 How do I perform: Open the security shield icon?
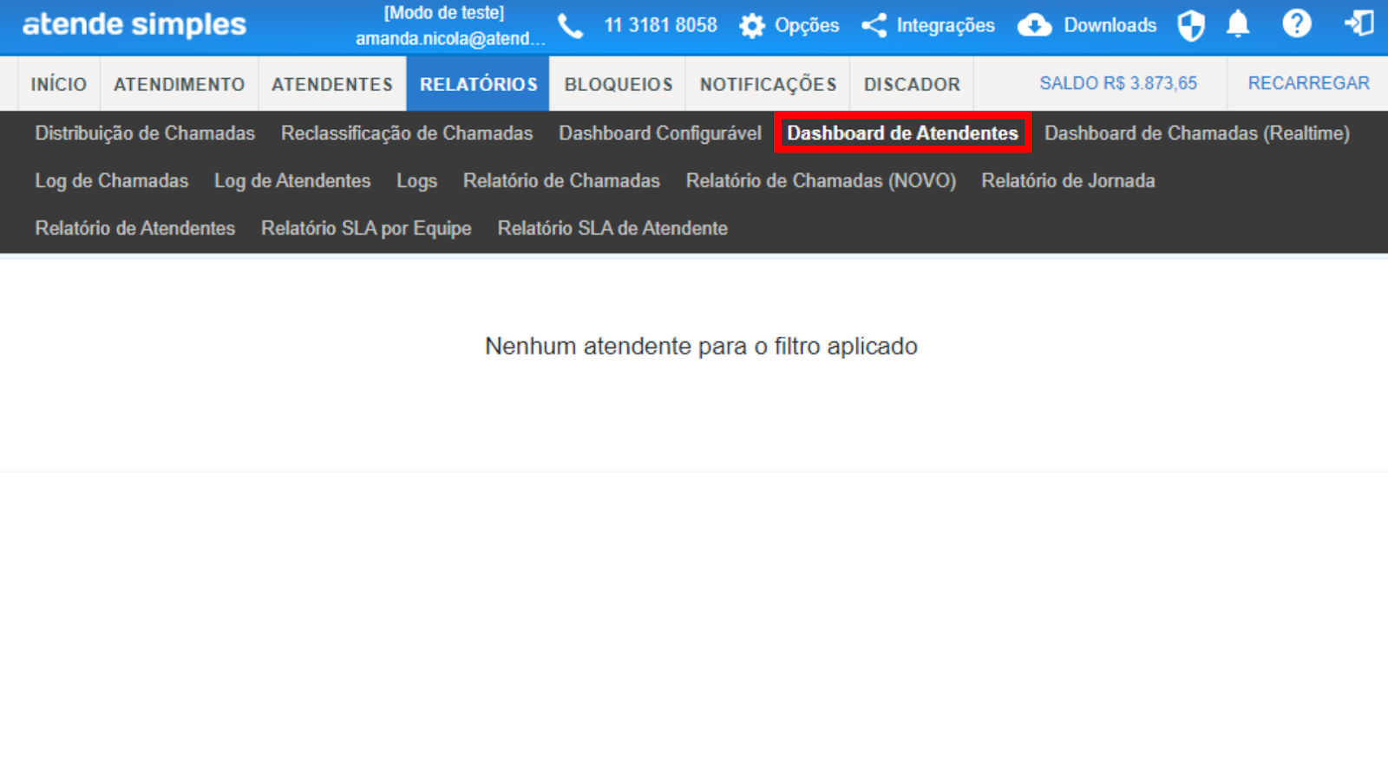[1191, 26]
